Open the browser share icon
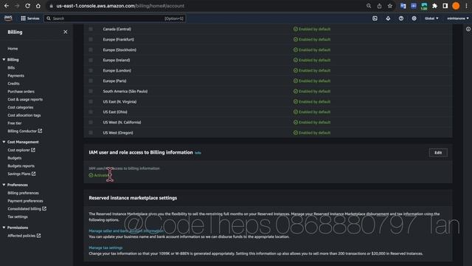 379,6
